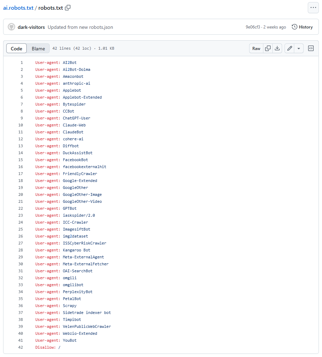The height and width of the screenshot is (357, 322).
Task: Click 'ClaudeBot' on line 11
Action: coord(73,132)
